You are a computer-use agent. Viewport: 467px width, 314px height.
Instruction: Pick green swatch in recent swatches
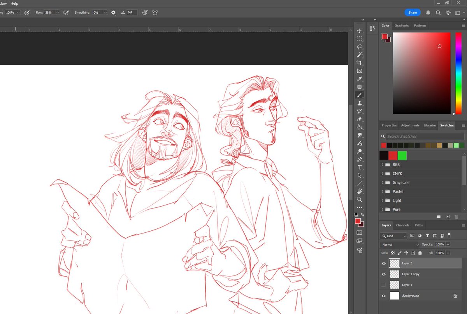[x=402, y=155]
